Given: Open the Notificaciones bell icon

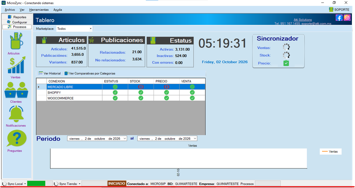Looking at the screenshot, I should [x=16, y=114].
